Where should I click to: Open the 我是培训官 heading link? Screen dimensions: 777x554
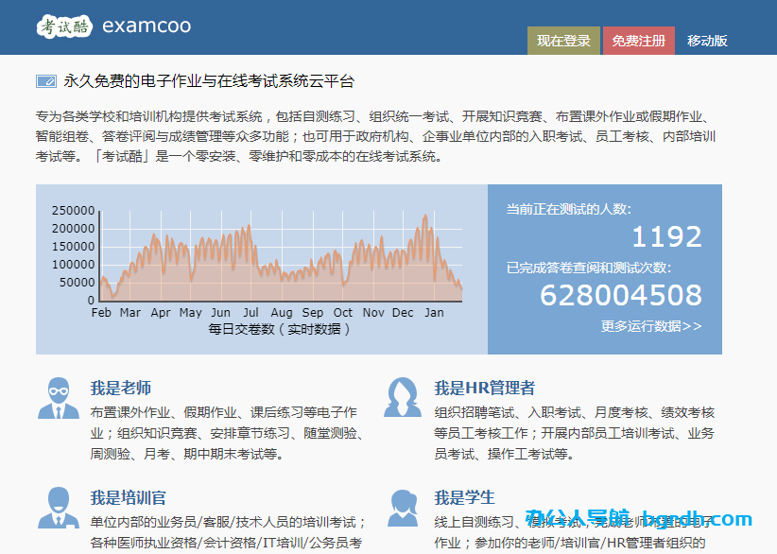[x=128, y=497]
